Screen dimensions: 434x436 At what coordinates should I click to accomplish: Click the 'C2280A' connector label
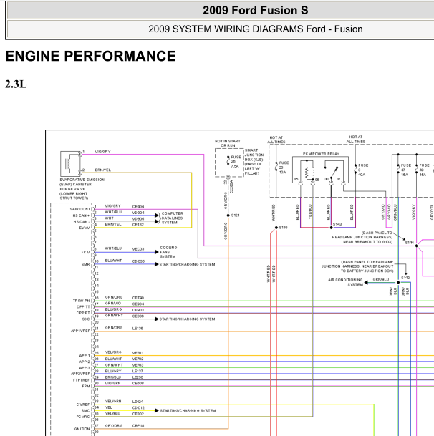pyautogui.click(x=231, y=187)
